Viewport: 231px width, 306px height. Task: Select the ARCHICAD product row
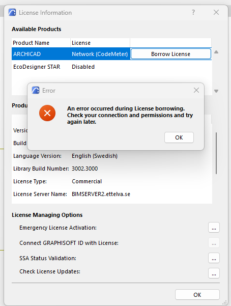[111, 54]
